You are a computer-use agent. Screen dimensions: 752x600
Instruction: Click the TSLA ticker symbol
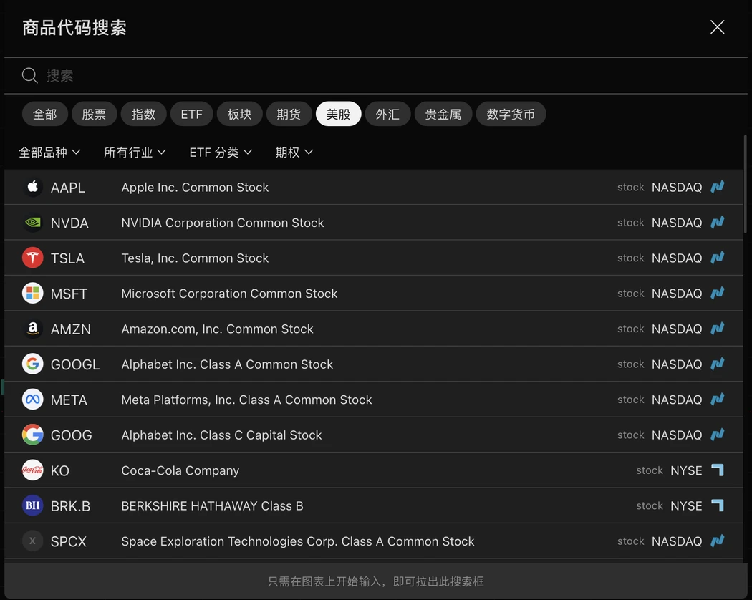click(67, 258)
